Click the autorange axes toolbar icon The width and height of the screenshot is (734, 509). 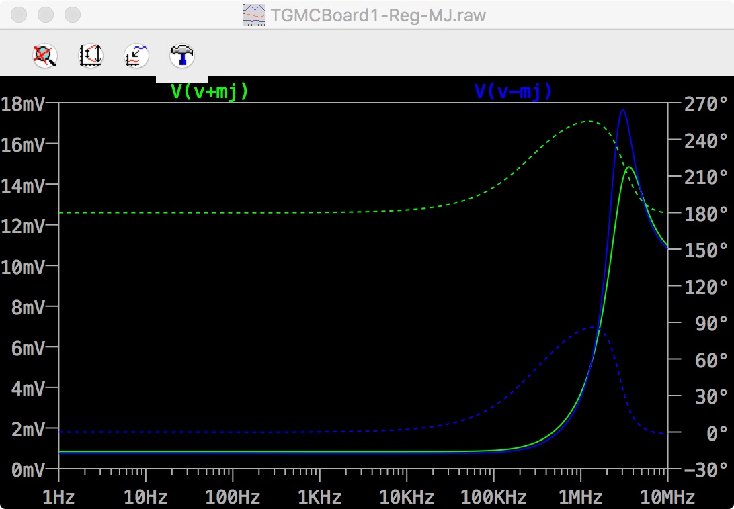click(x=90, y=56)
